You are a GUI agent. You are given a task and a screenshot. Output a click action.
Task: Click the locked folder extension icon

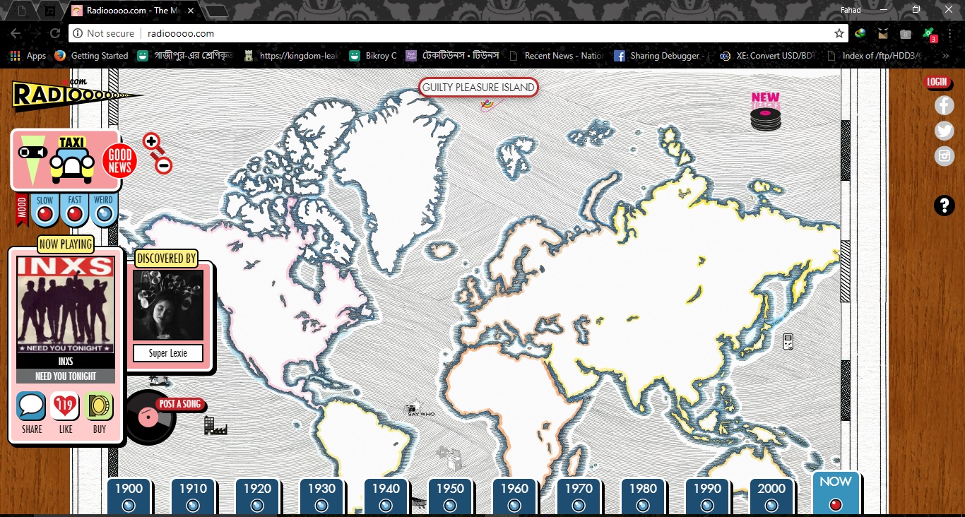click(x=906, y=33)
